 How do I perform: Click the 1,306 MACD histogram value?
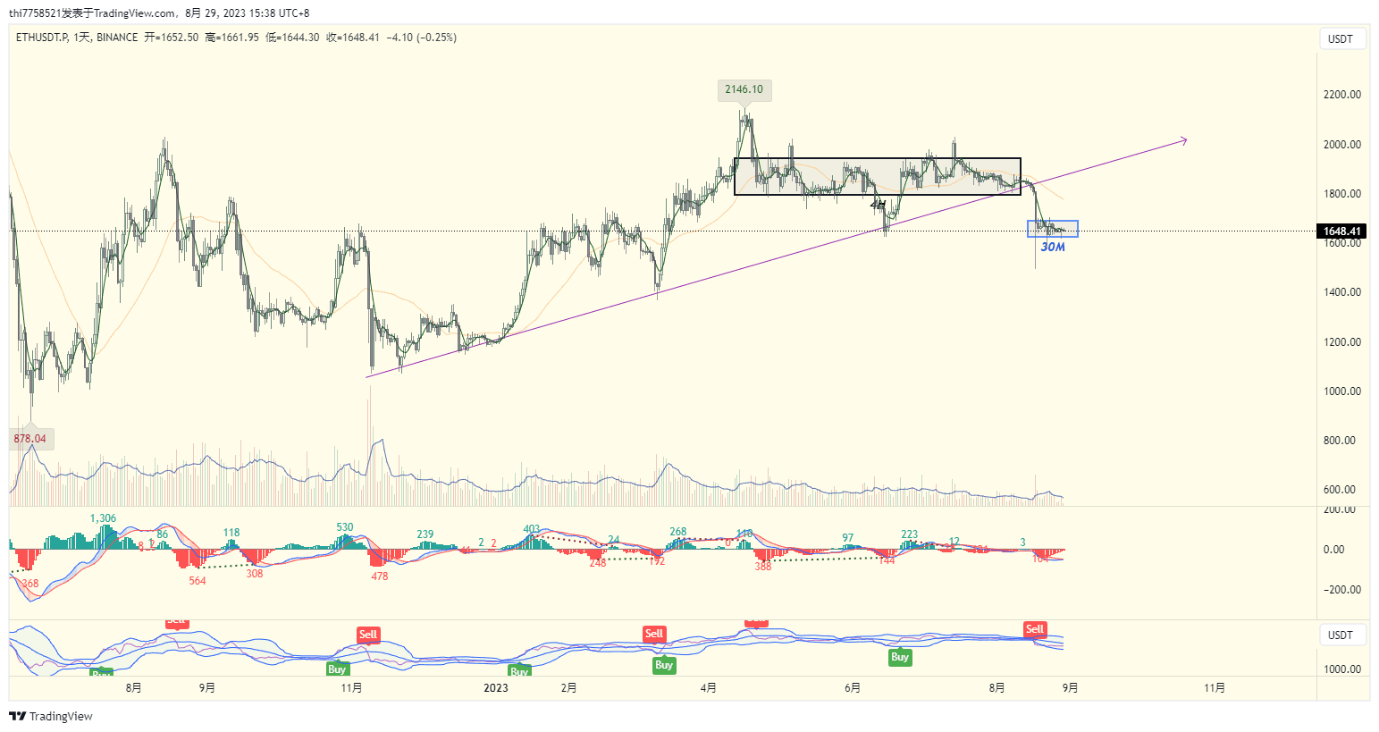pos(103,518)
